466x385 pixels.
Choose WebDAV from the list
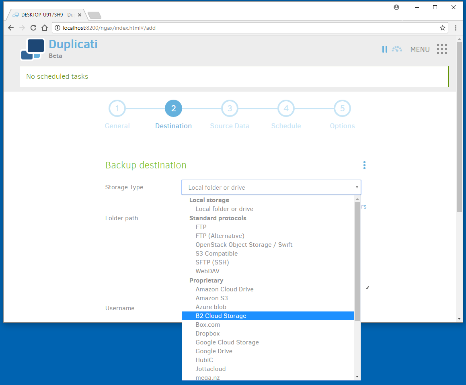(x=268, y=271)
